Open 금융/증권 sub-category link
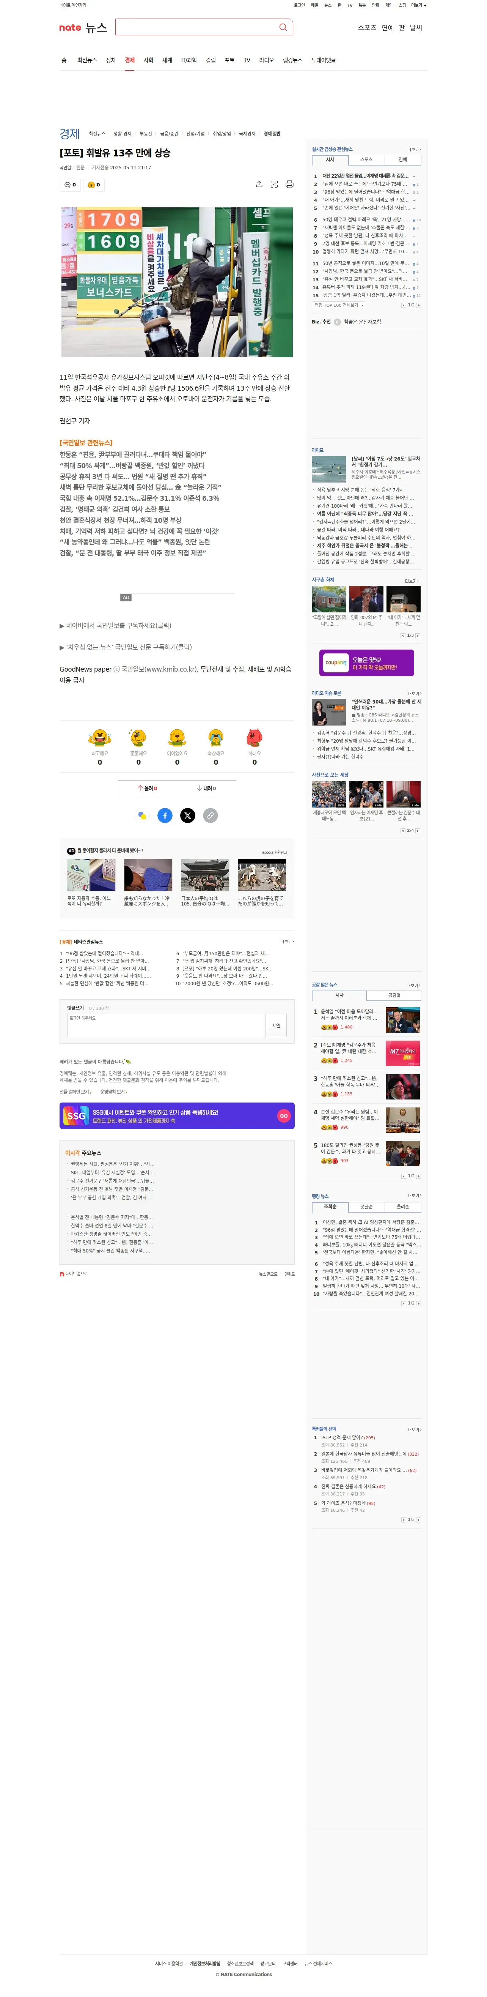 coord(169,134)
